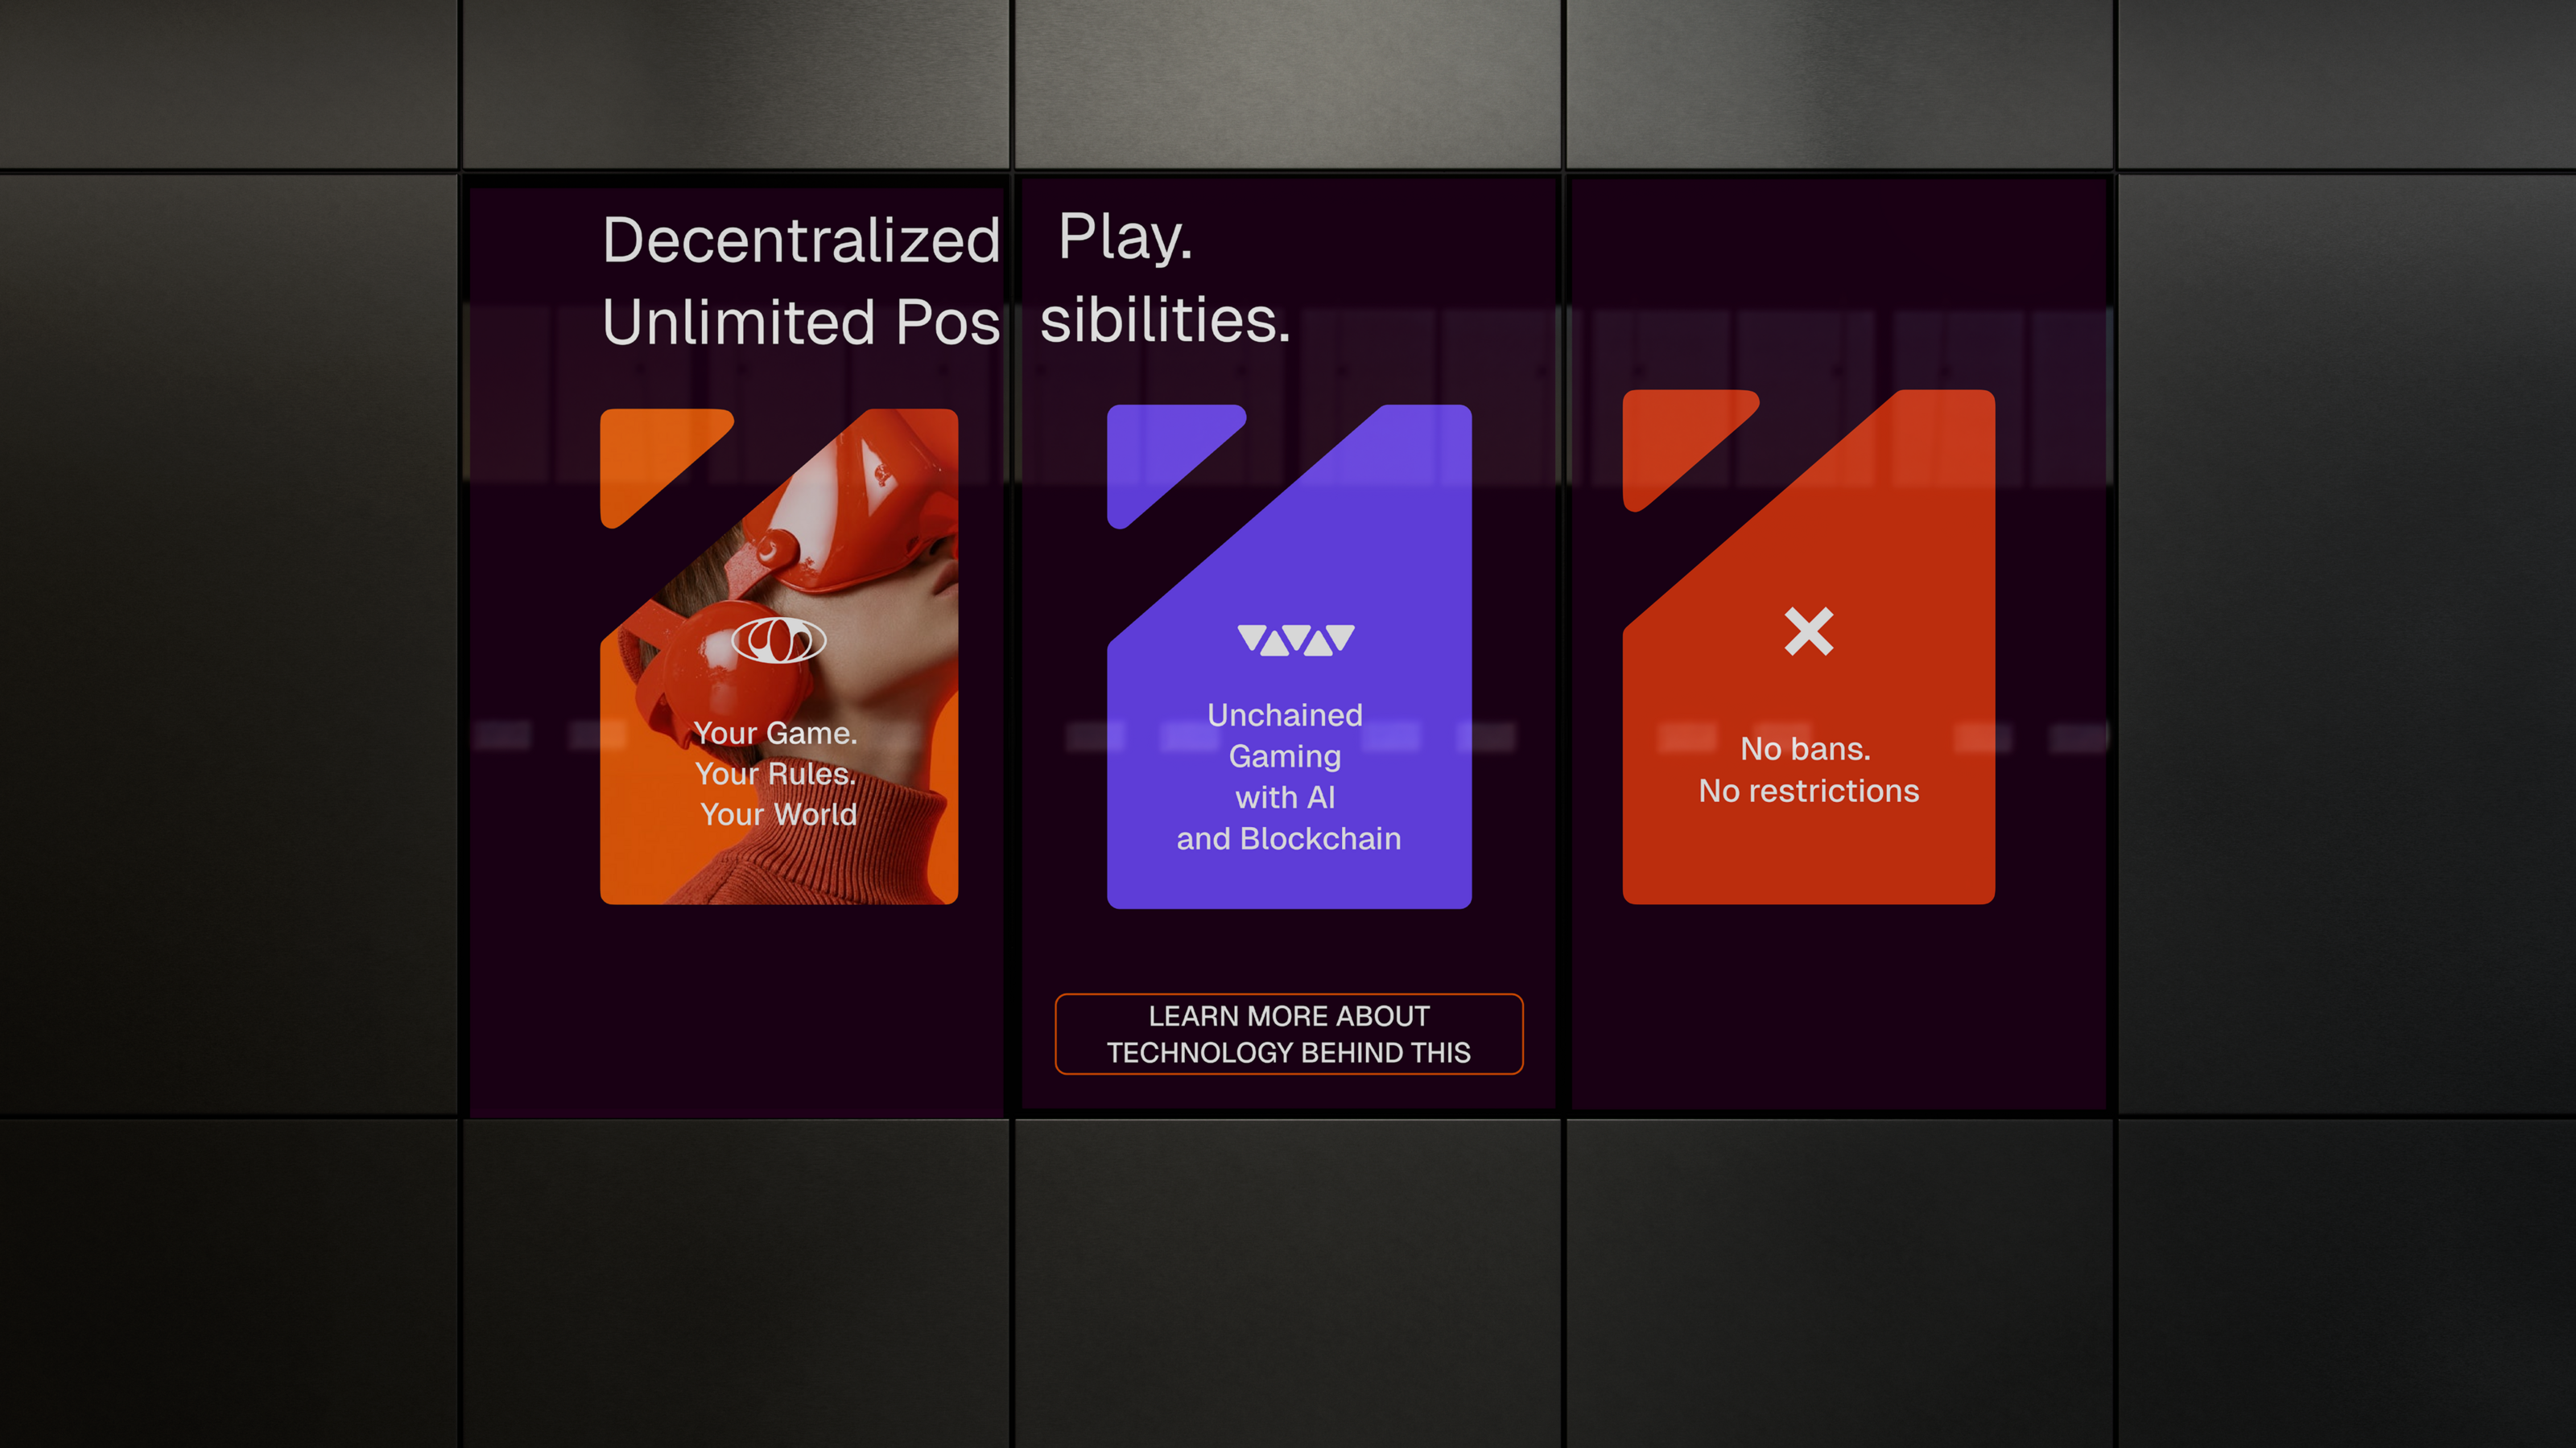2576x1448 pixels.
Task: Click the "Play." heading word
Action: pos(1125,238)
